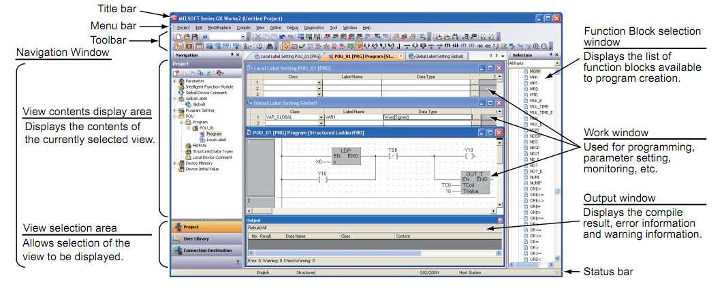Click the New Data icon in Project toolbar
Screen dimensions: 724x297
tap(176, 73)
